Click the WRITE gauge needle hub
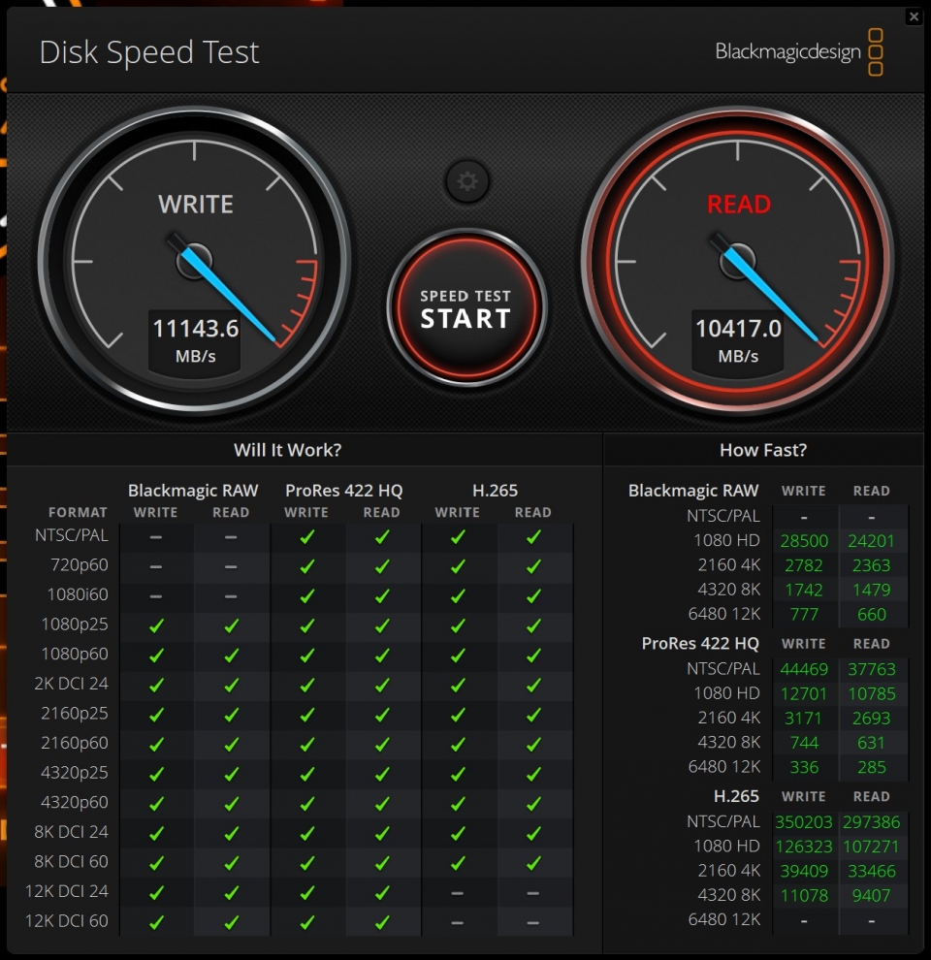 point(195,262)
